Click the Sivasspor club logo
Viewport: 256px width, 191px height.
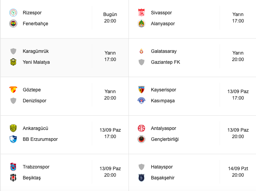[x=141, y=13]
